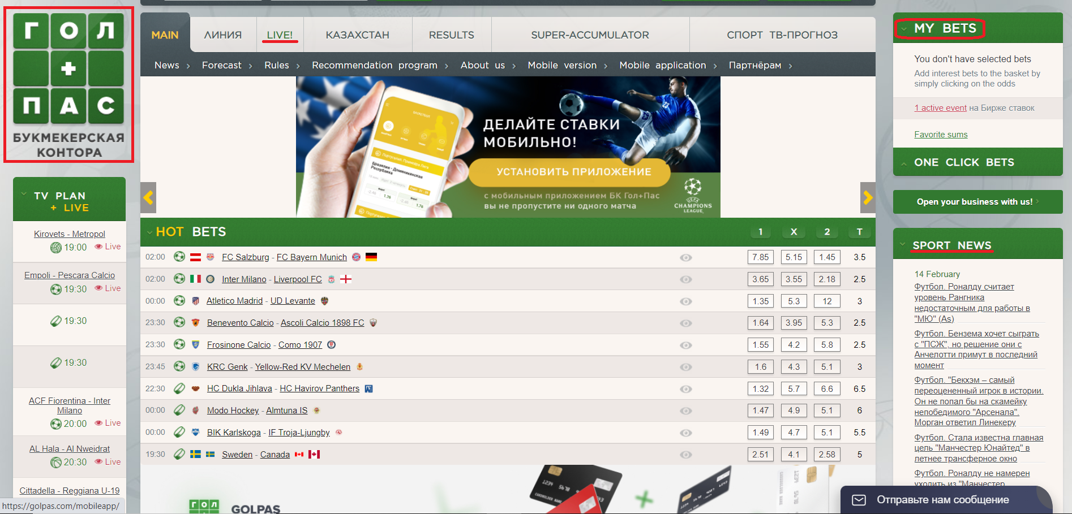The width and height of the screenshot is (1072, 514).
Task: Open the About us submenu arrow
Action: [514, 66]
